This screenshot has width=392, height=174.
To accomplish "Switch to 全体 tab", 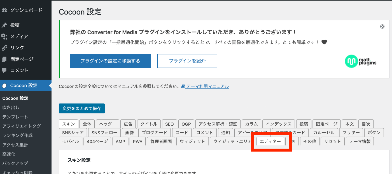I will pos(87,124).
